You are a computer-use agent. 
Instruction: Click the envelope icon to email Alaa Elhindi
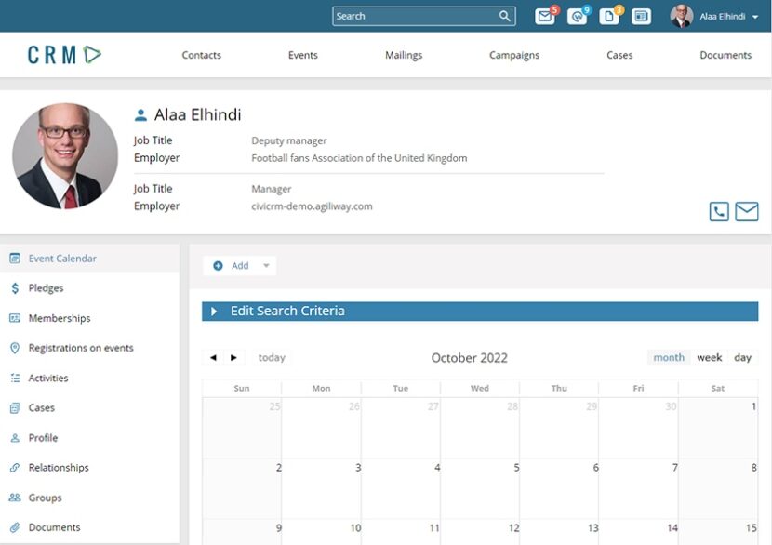747,211
